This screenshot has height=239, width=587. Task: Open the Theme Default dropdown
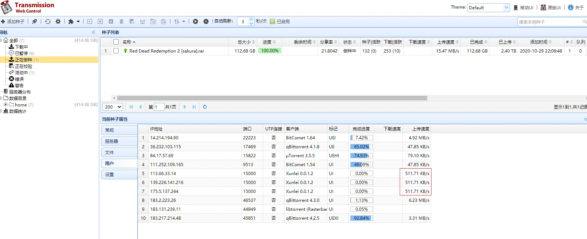(488, 8)
